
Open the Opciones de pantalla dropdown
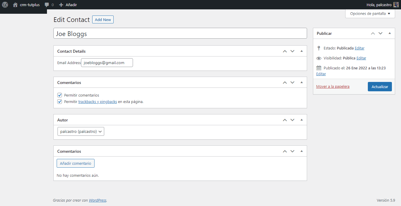370,13
